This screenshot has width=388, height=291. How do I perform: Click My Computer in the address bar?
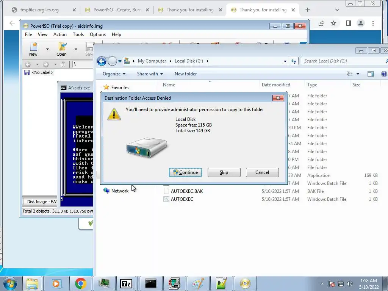(x=152, y=61)
